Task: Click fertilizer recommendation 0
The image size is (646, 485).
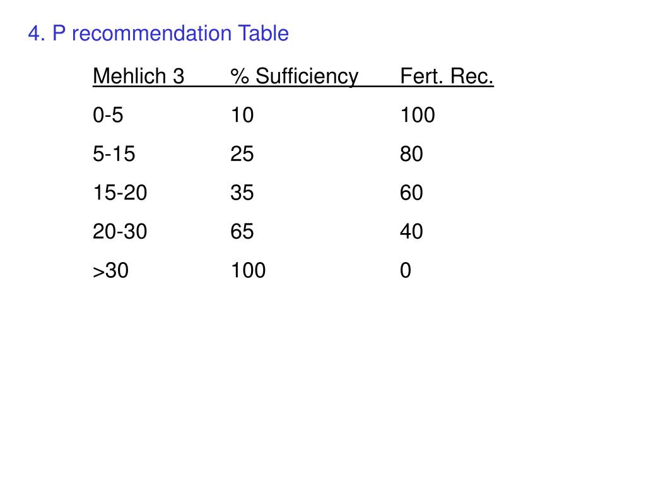Action: pyautogui.click(x=406, y=270)
